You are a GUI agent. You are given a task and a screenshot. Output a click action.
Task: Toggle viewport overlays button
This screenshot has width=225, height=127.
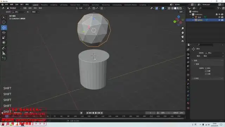pyautogui.click(x=163, y=8)
